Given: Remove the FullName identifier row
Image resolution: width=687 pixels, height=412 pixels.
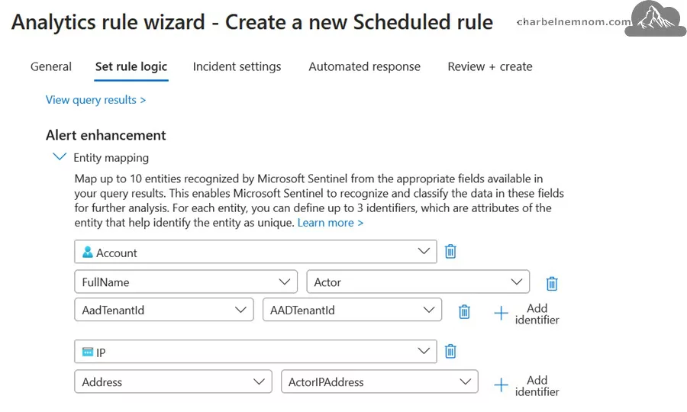Looking at the screenshot, I should coord(552,284).
